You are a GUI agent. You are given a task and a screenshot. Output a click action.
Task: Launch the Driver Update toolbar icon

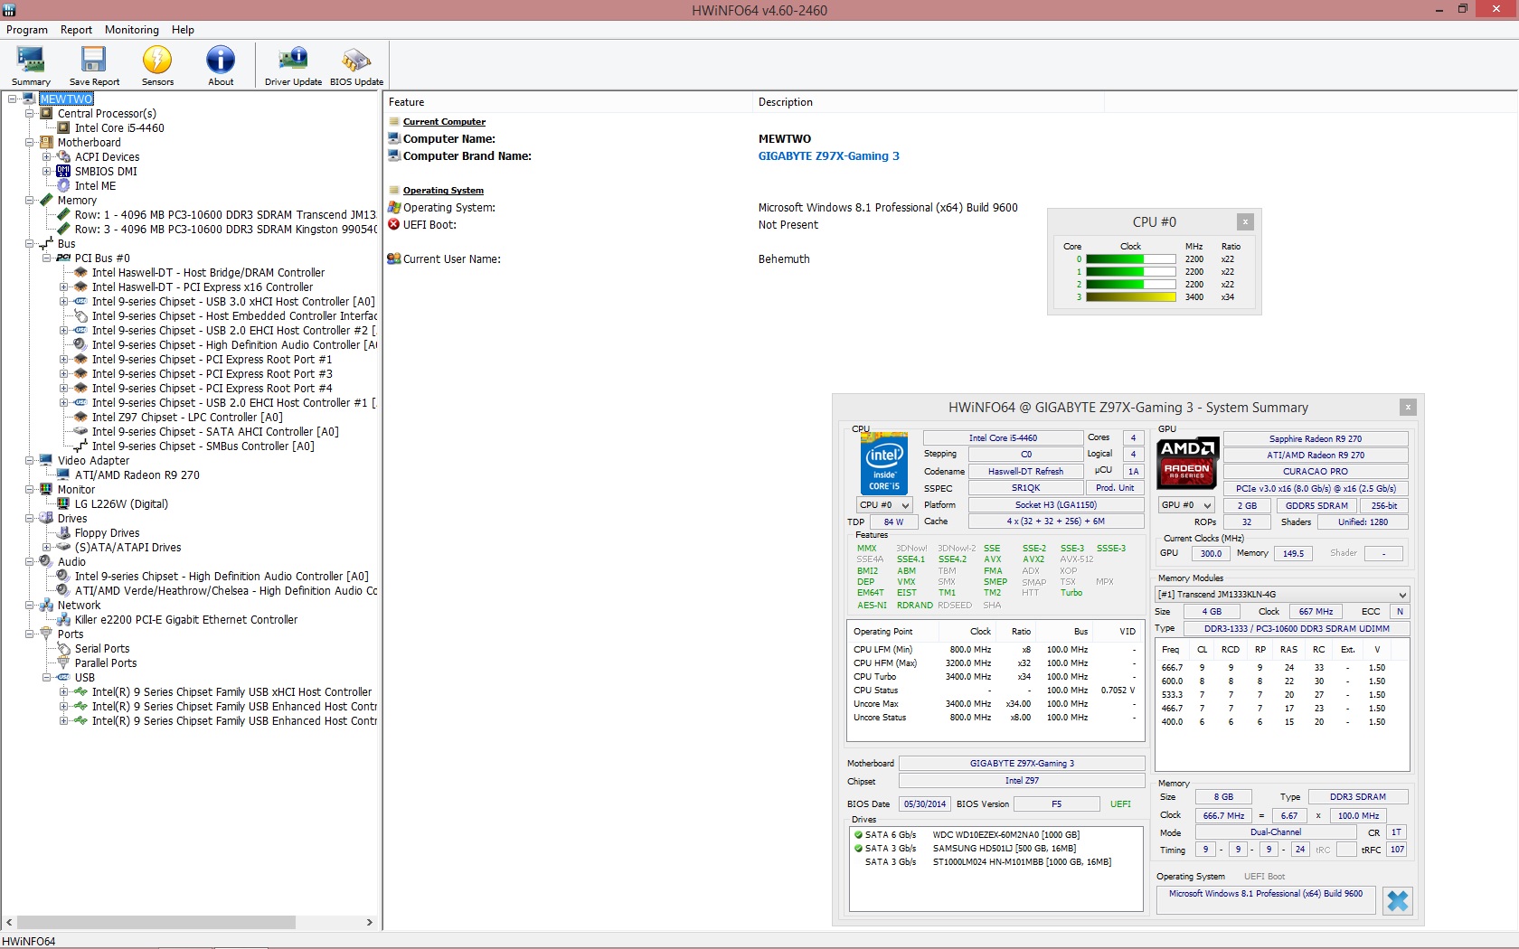click(293, 65)
